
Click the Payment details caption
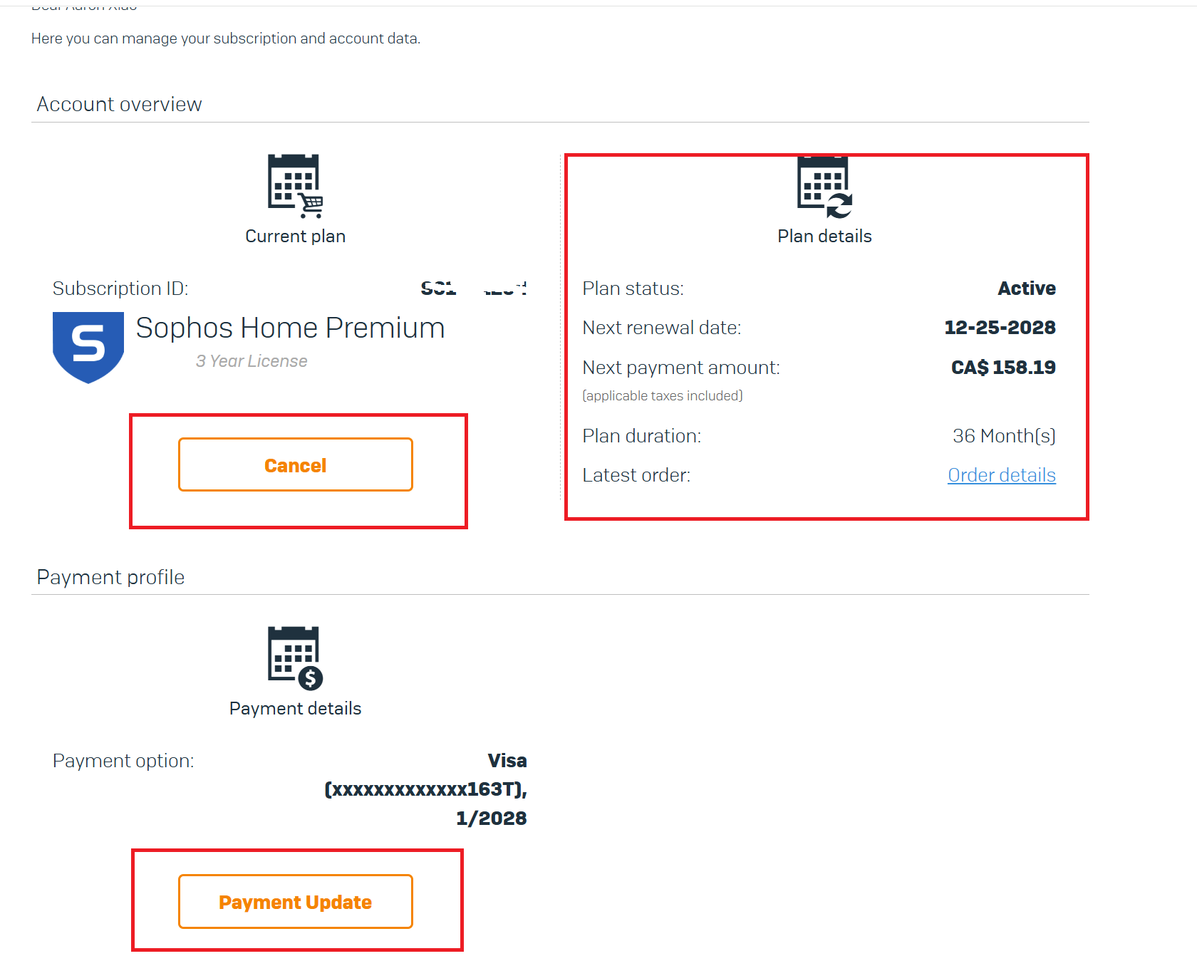coord(295,709)
